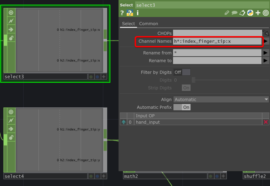
Task: Expand the Rename from arrow menu
Action: 265,53
